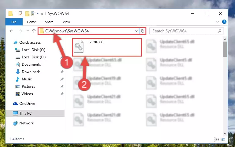Select the avimux.dll file name

point(96,42)
